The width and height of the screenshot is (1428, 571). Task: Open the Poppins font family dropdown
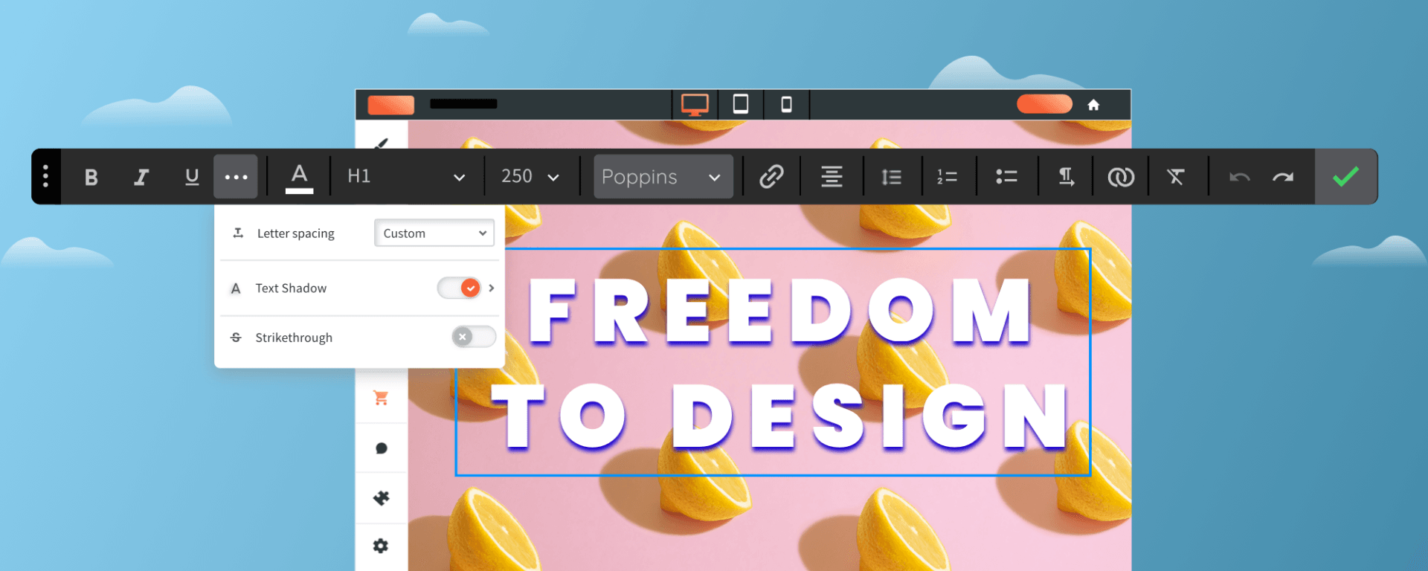click(x=662, y=177)
